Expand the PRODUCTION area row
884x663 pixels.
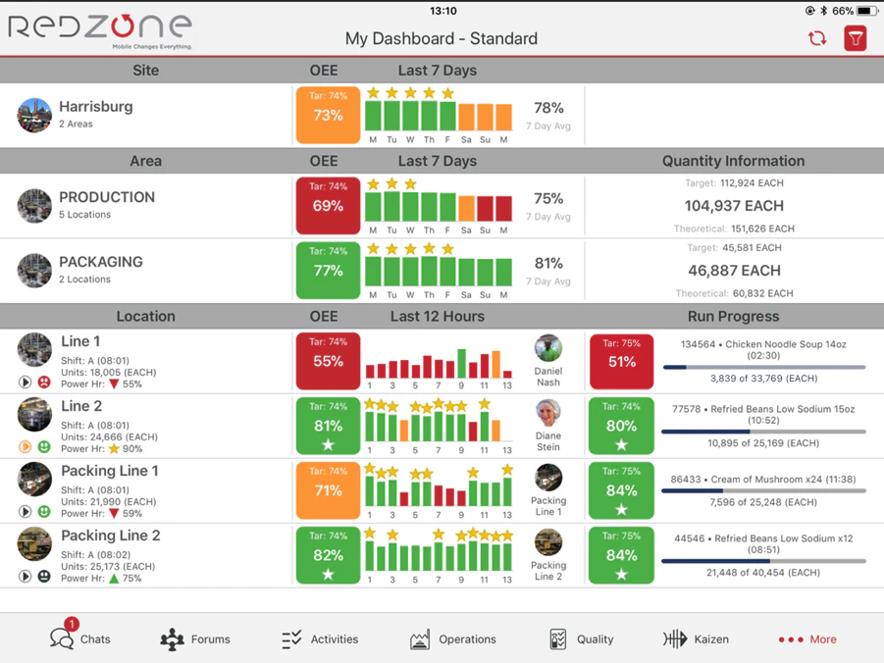click(107, 198)
